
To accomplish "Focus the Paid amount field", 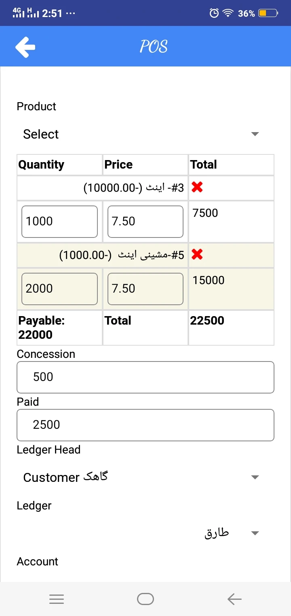I will coord(145,425).
